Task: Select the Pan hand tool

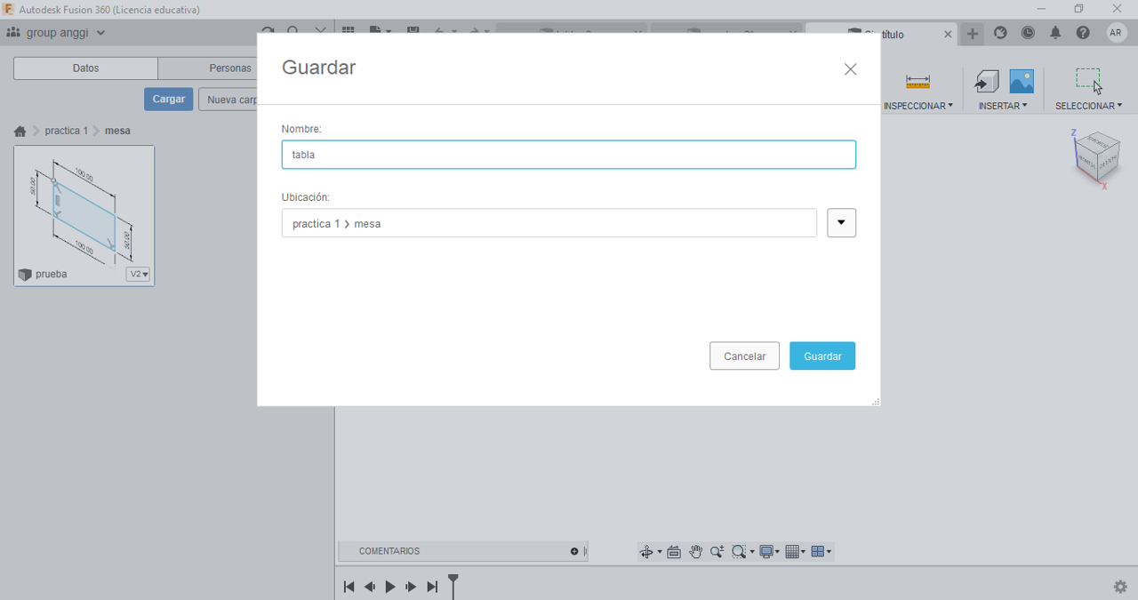Action: coord(695,552)
